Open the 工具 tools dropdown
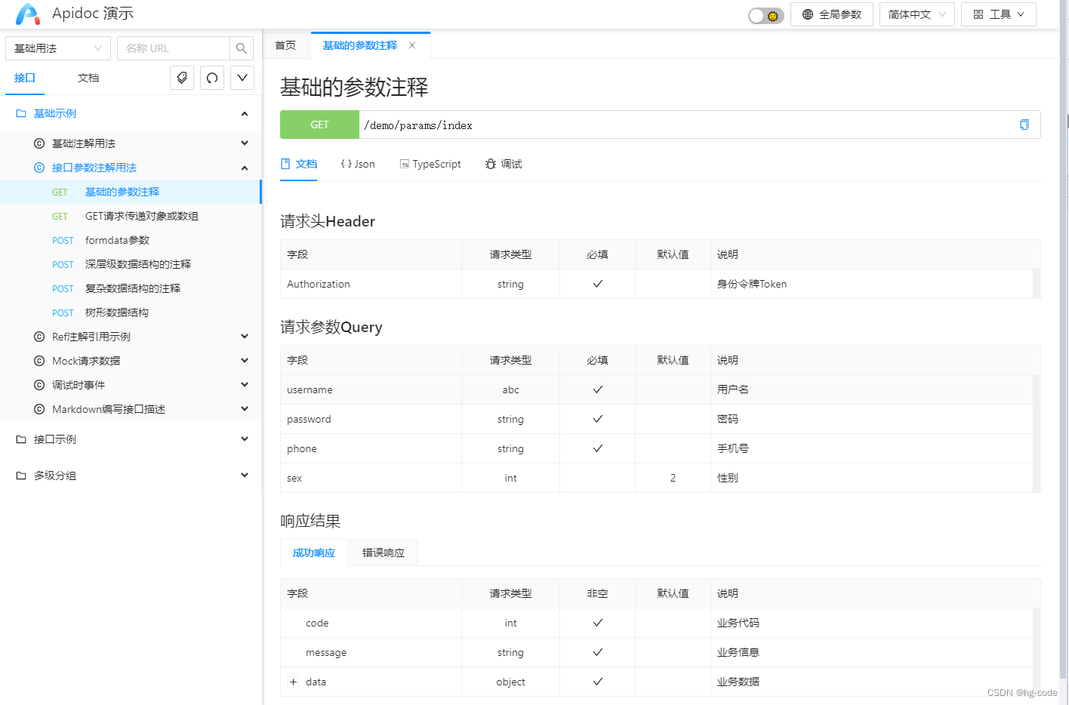 click(999, 14)
